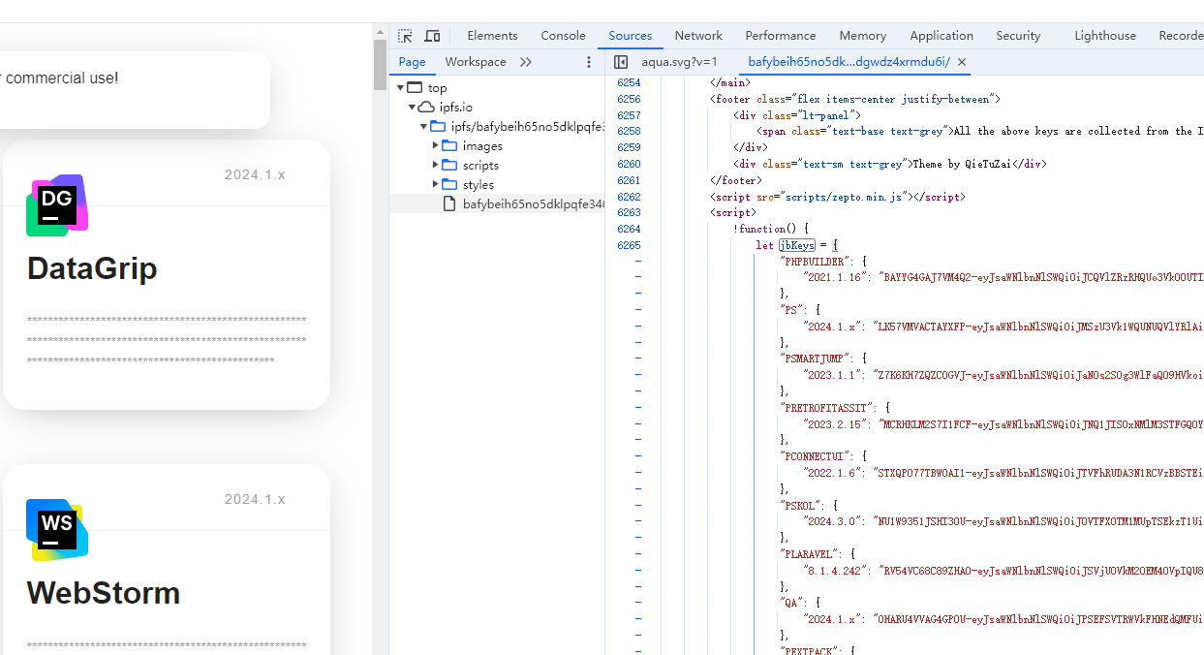
Task: Click the WebStorm logo icon
Action: click(57, 530)
